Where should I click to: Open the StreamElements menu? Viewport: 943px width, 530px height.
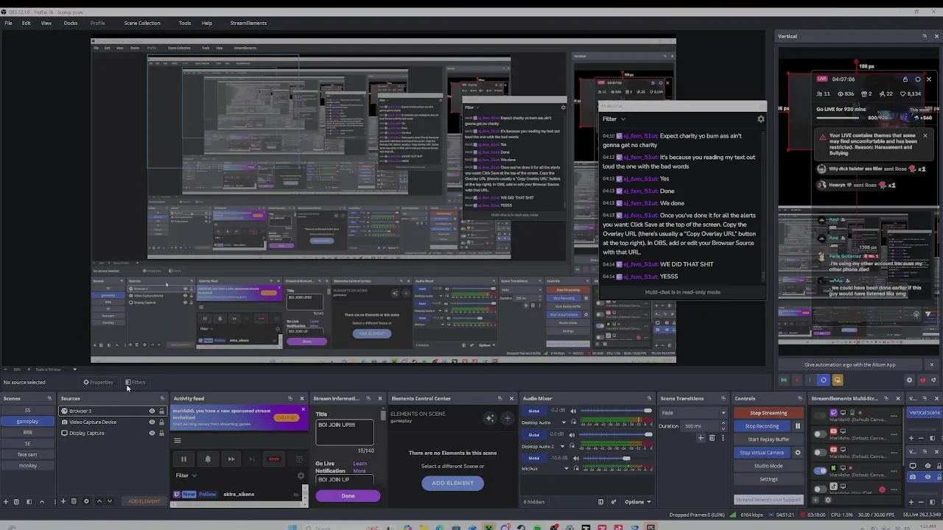click(x=248, y=23)
